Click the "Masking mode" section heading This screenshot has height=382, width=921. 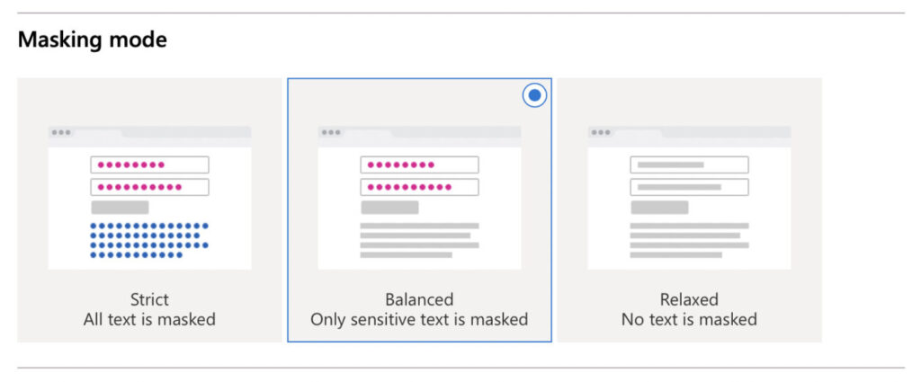[92, 40]
